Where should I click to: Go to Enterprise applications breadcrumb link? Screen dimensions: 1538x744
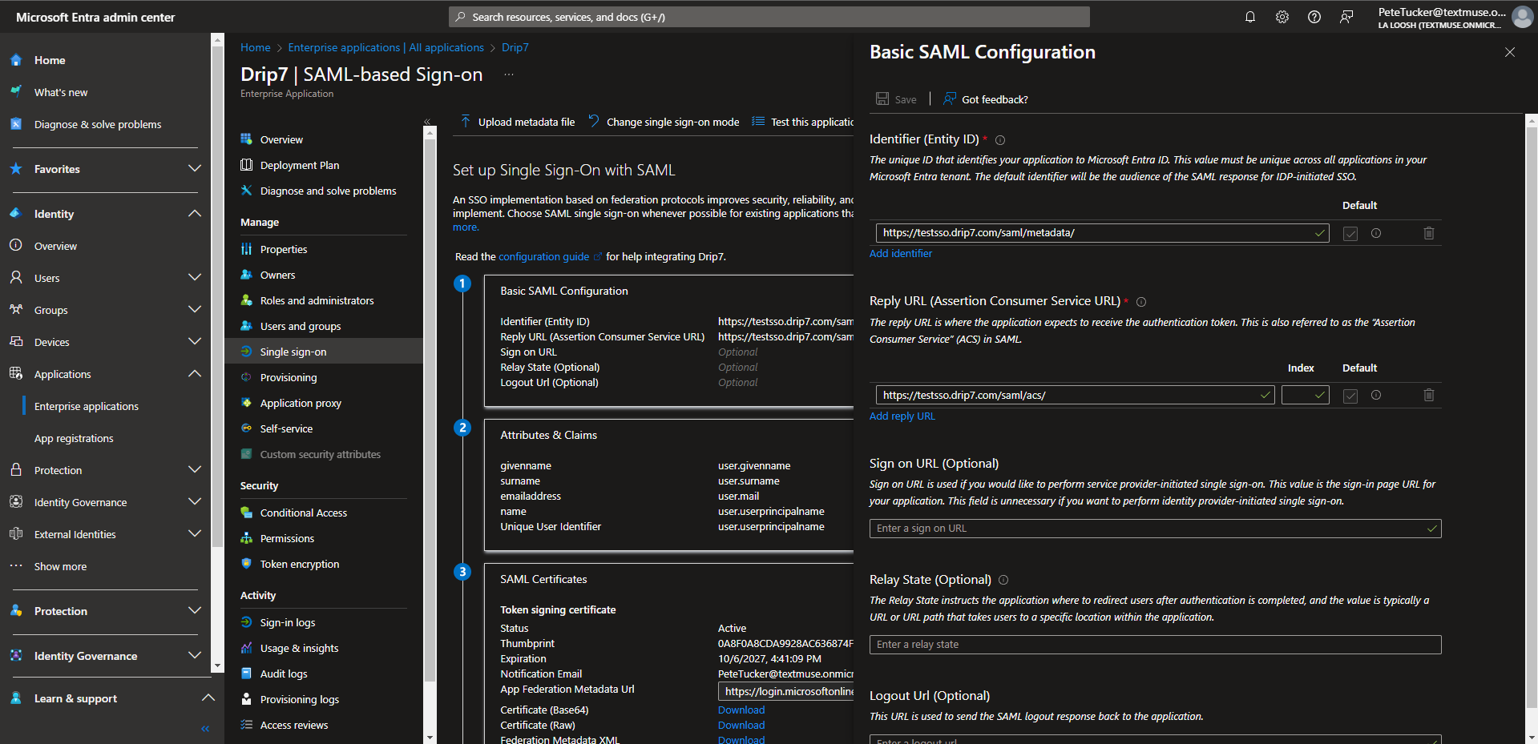(x=386, y=48)
